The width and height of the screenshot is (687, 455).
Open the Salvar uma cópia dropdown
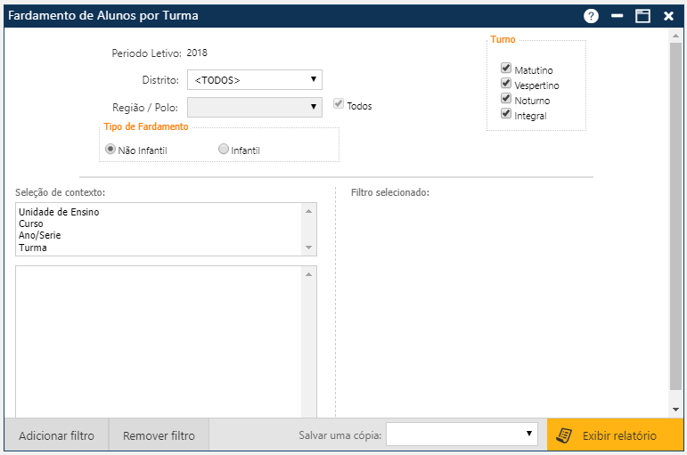pos(462,434)
